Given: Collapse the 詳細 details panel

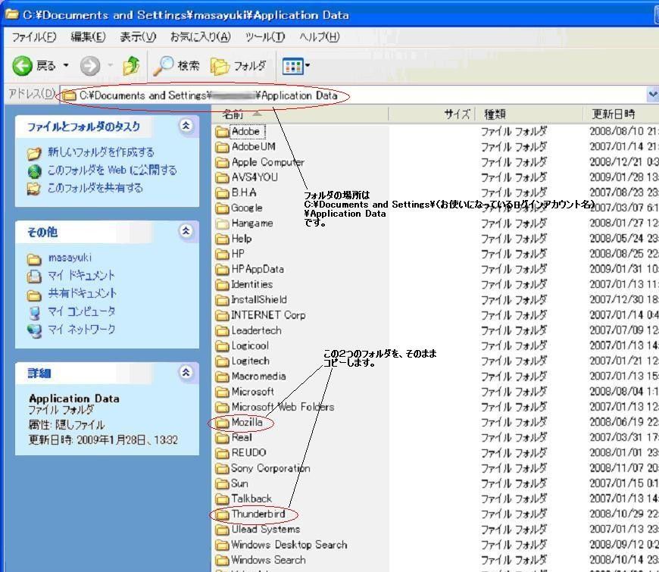Looking at the screenshot, I should (x=186, y=372).
